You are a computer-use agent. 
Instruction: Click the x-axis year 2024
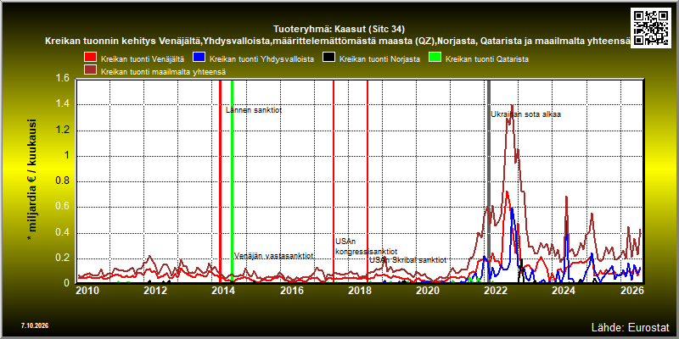point(564,291)
